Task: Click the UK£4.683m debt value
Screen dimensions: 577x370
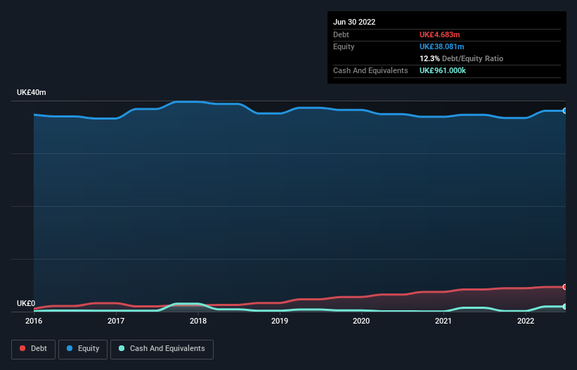Action: point(440,34)
